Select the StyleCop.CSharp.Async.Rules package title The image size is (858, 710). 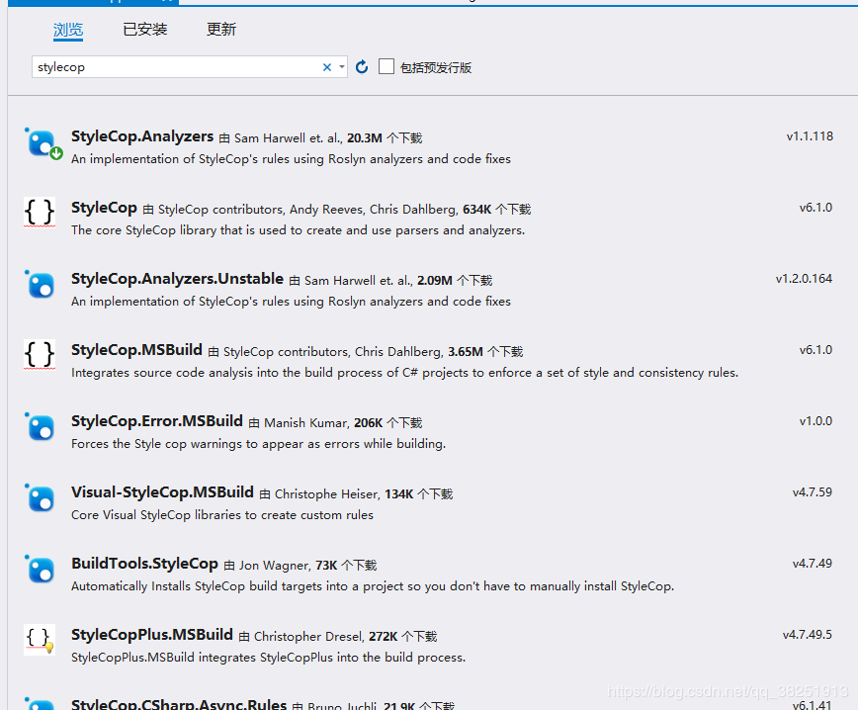coord(179,704)
